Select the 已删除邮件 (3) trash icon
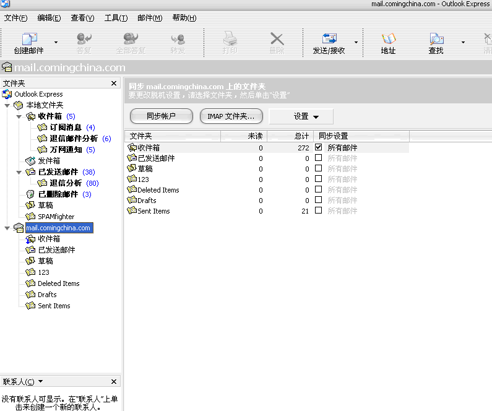 [30, 194]
